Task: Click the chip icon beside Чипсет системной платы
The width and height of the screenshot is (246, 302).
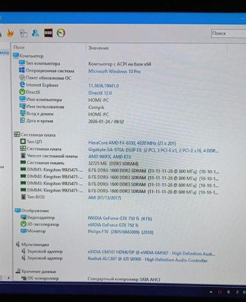Action: coord(23,156)
